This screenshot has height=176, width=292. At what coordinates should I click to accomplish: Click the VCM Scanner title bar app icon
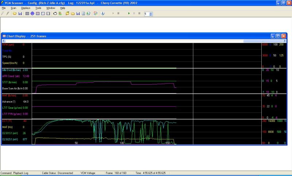[2, 3]
